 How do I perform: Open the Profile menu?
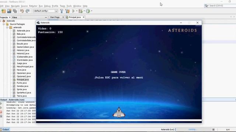[x=55, y=6]
